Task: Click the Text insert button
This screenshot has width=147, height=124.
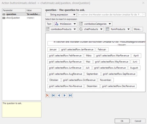Action: click(49, 24)
